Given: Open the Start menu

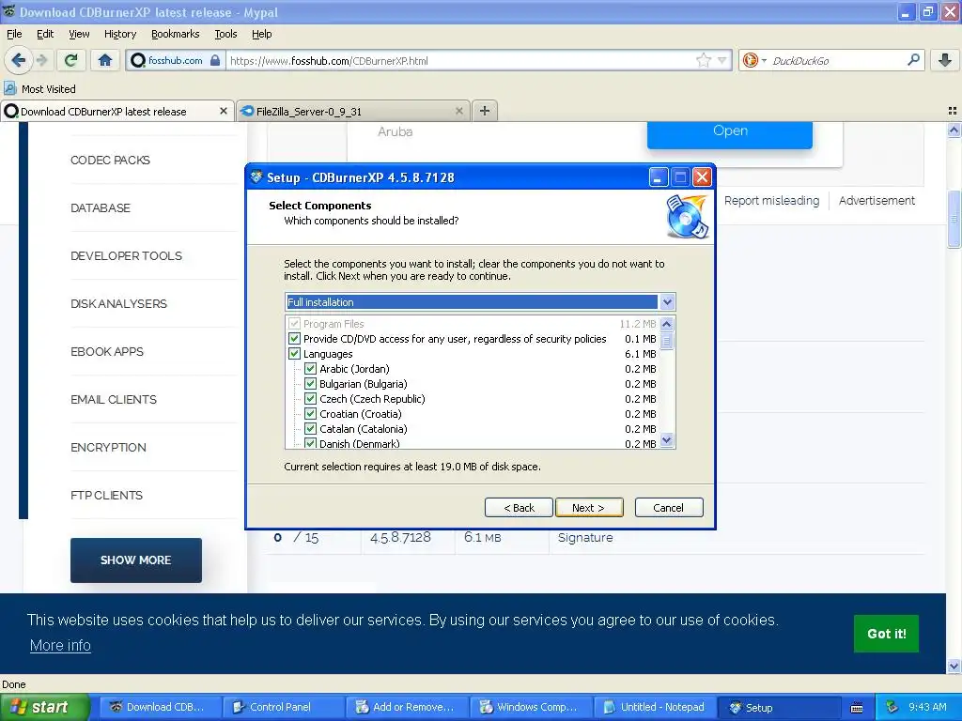Looking at the screenshot, I should [44, 707].
